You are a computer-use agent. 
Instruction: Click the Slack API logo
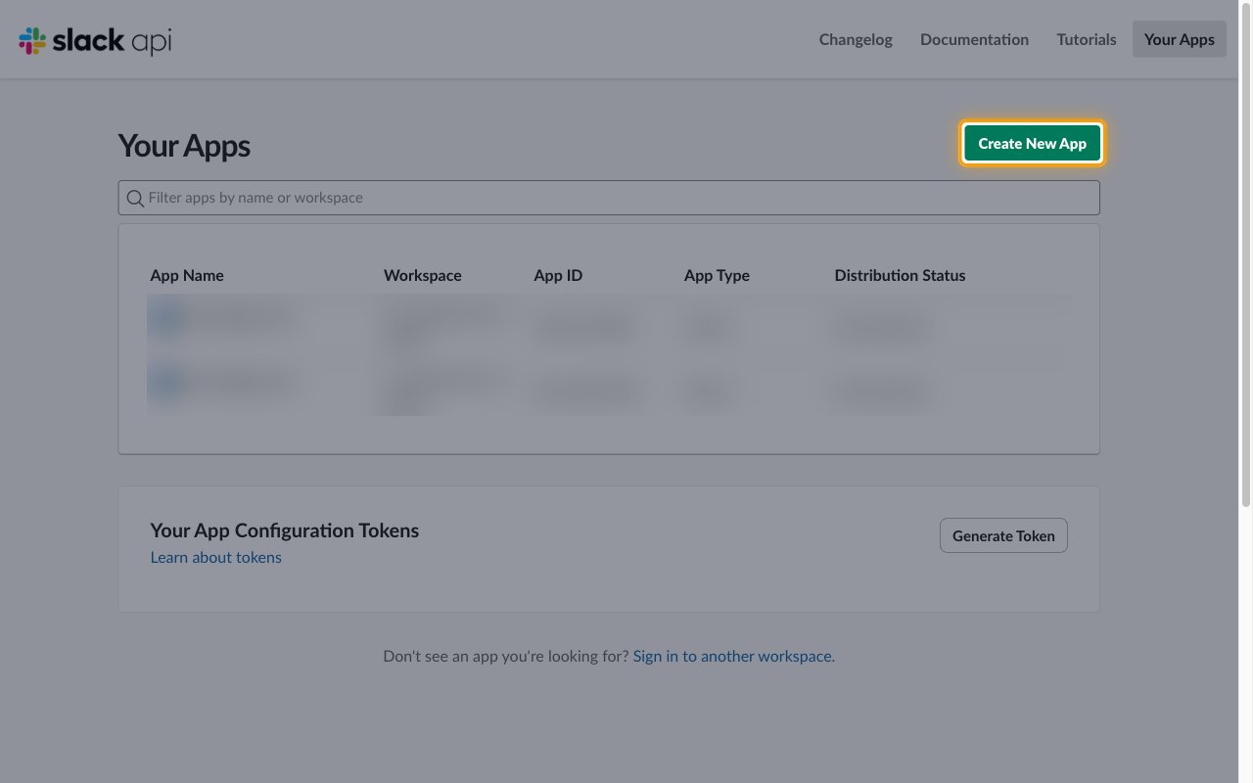pyautogui.click(x=95, y=40)
